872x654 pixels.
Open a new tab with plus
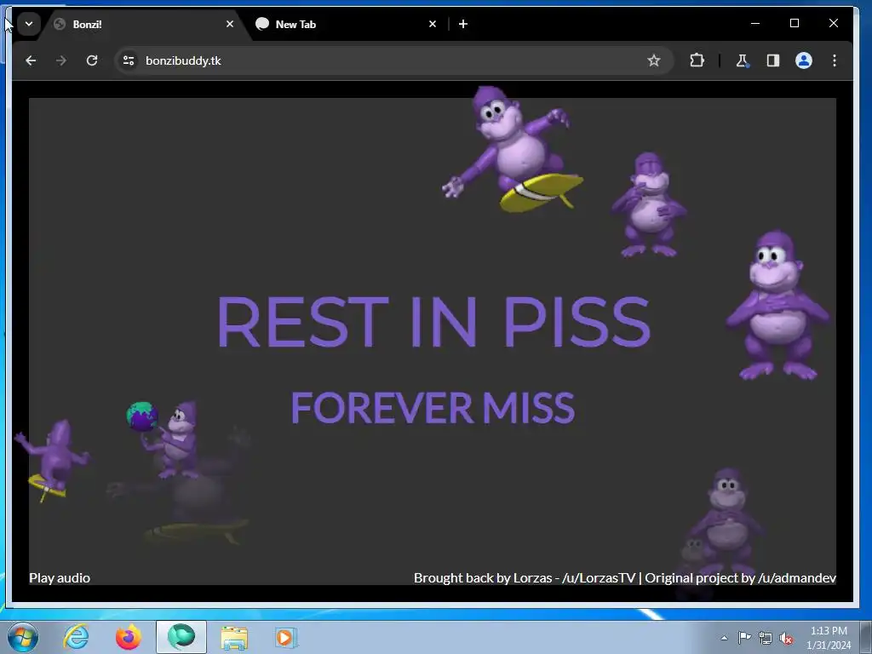pos(463,24)
